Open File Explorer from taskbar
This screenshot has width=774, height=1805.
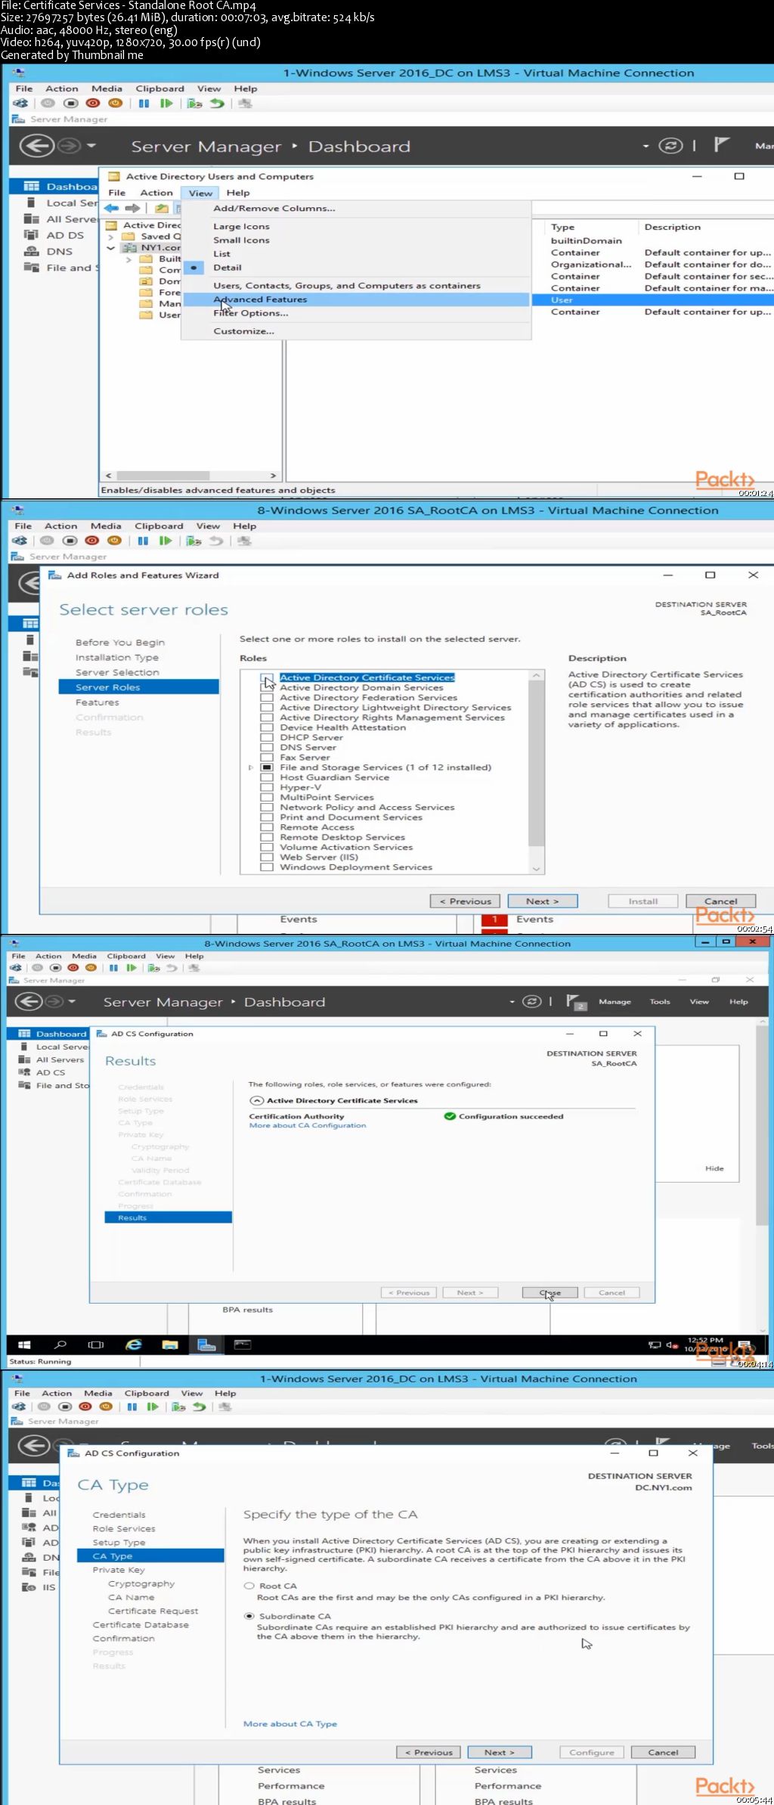(x=169, y=1344)
